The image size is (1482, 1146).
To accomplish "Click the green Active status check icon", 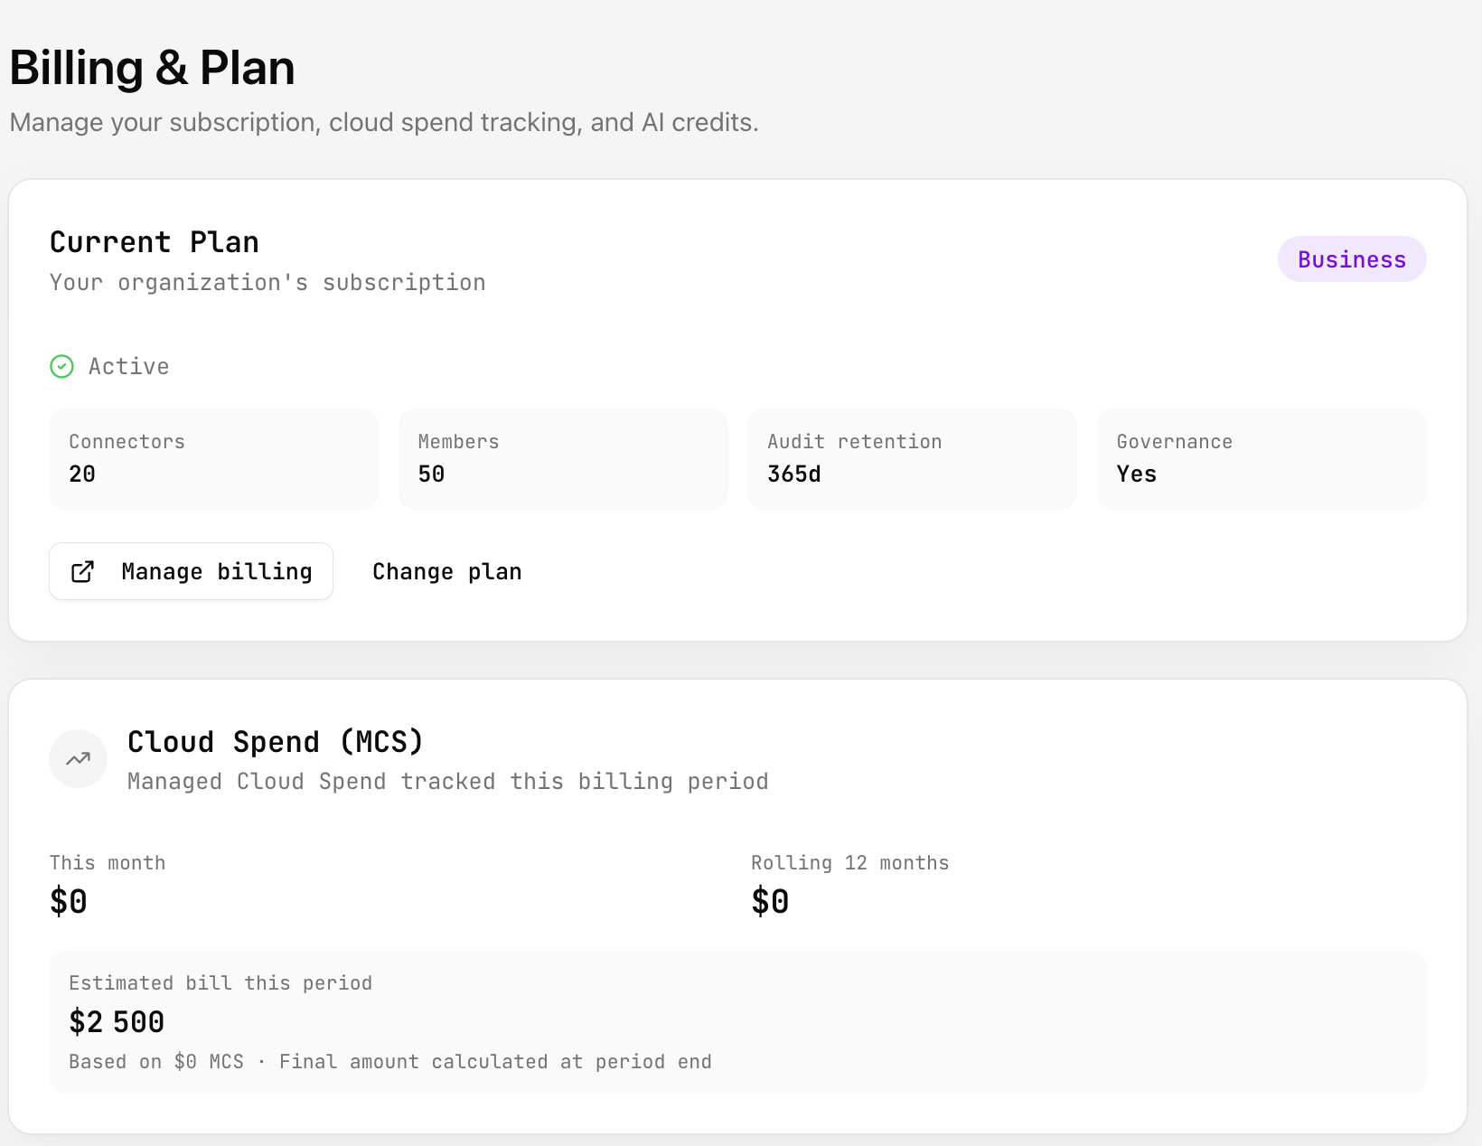I will coord(61,366).
